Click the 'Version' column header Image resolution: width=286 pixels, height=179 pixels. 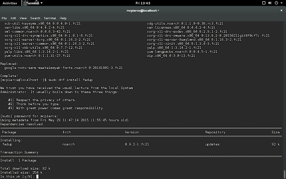pos(132,132)
